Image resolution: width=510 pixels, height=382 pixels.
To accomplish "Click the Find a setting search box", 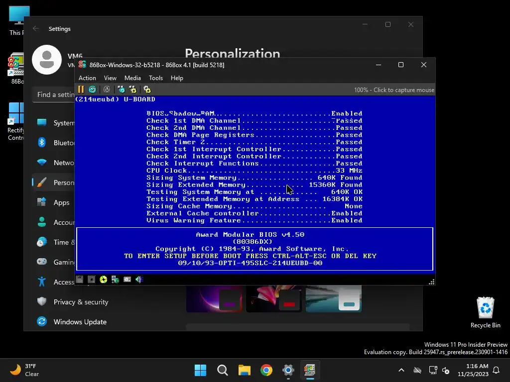I will tap(54, 95).
